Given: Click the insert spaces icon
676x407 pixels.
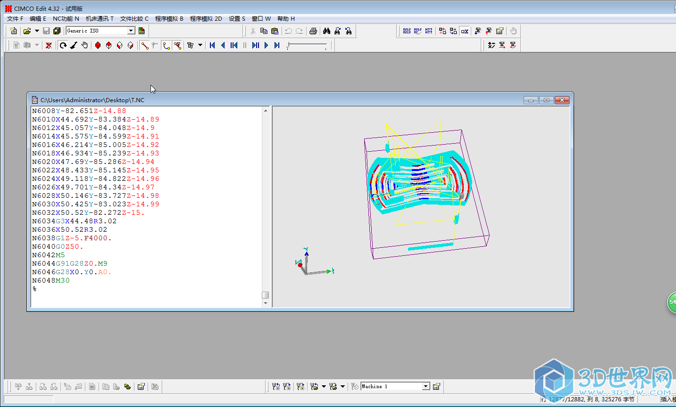Looking at the screenshot, I should 453,31.
